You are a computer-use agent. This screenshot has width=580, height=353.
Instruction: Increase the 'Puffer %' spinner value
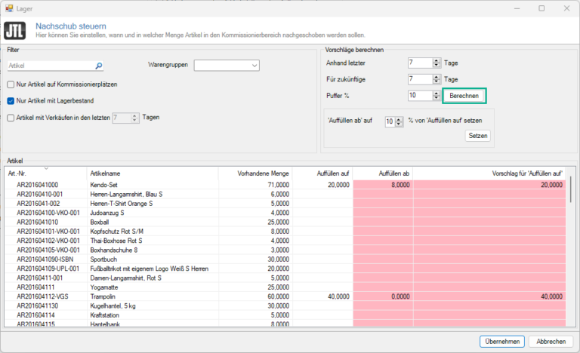437,93
